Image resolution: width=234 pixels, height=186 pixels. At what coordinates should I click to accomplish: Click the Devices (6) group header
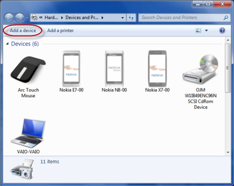coord(25,44)
